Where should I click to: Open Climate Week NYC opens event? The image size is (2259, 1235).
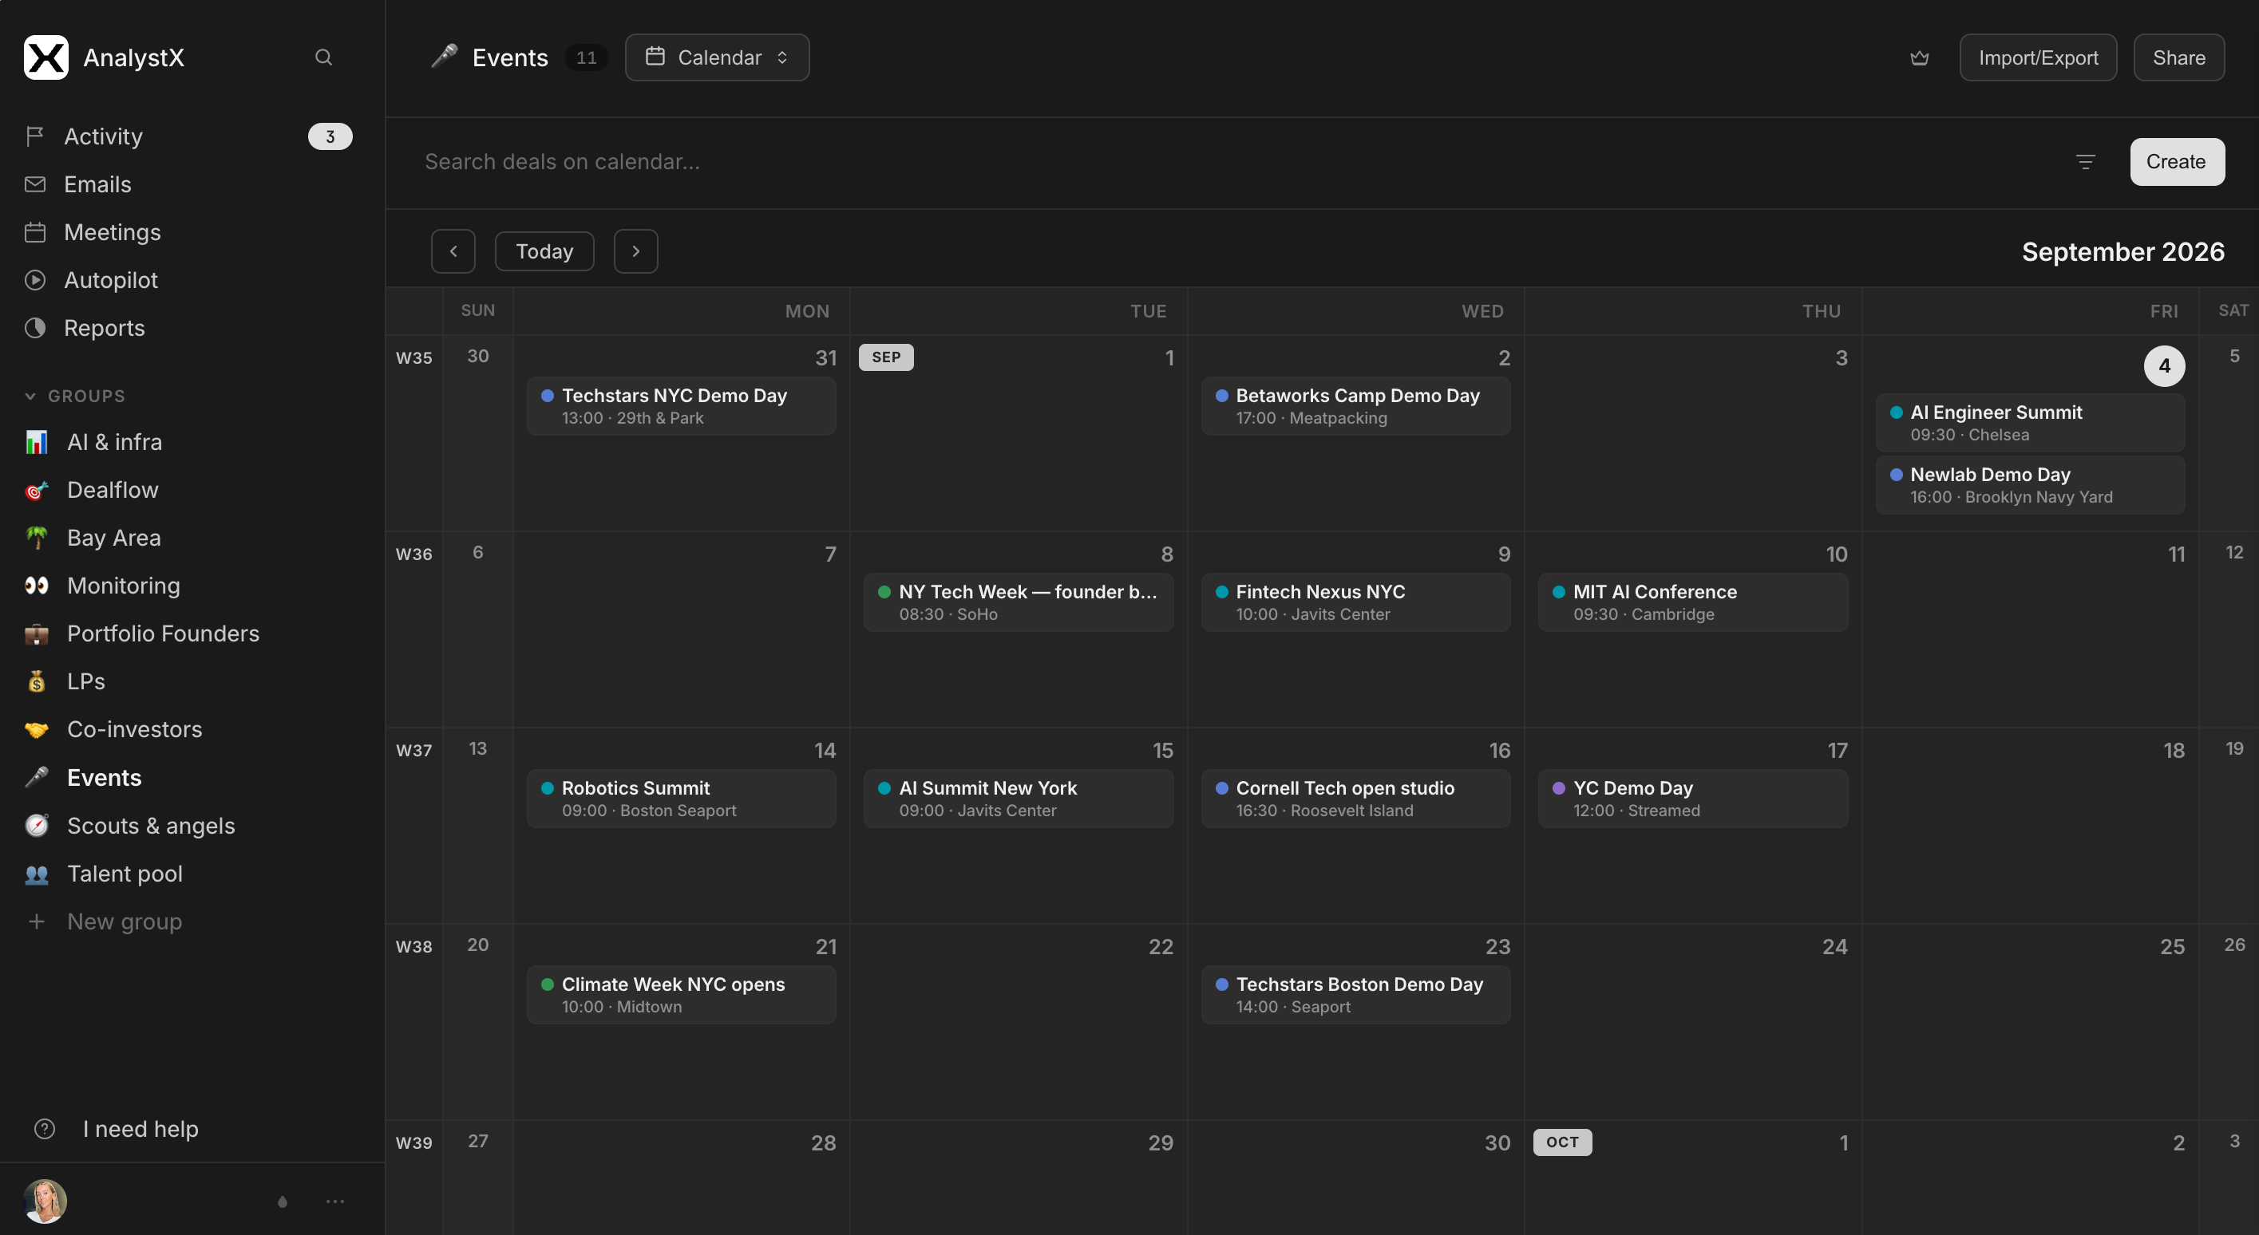pos(682,995)
